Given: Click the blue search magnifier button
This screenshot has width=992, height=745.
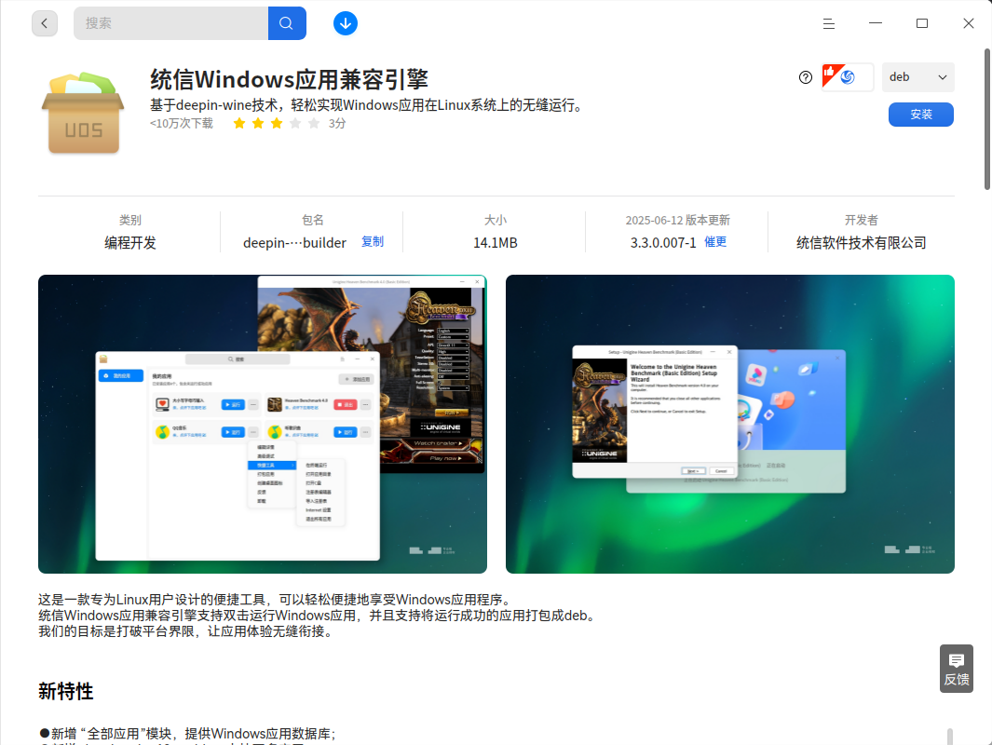Looking at the screenshot, I should pos(287,23).
